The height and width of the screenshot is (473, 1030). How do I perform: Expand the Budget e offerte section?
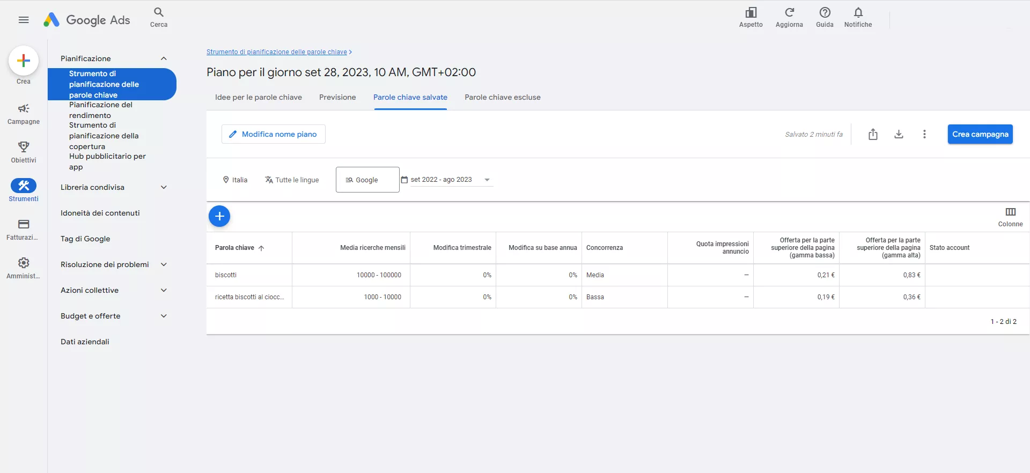coord(164,316)
